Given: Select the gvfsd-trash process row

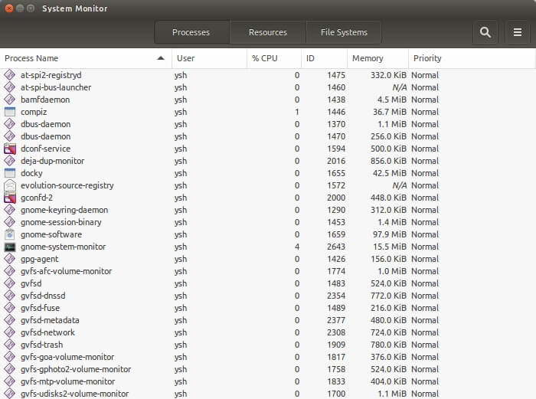Looking at the screenshot, I should click(268, 345).
